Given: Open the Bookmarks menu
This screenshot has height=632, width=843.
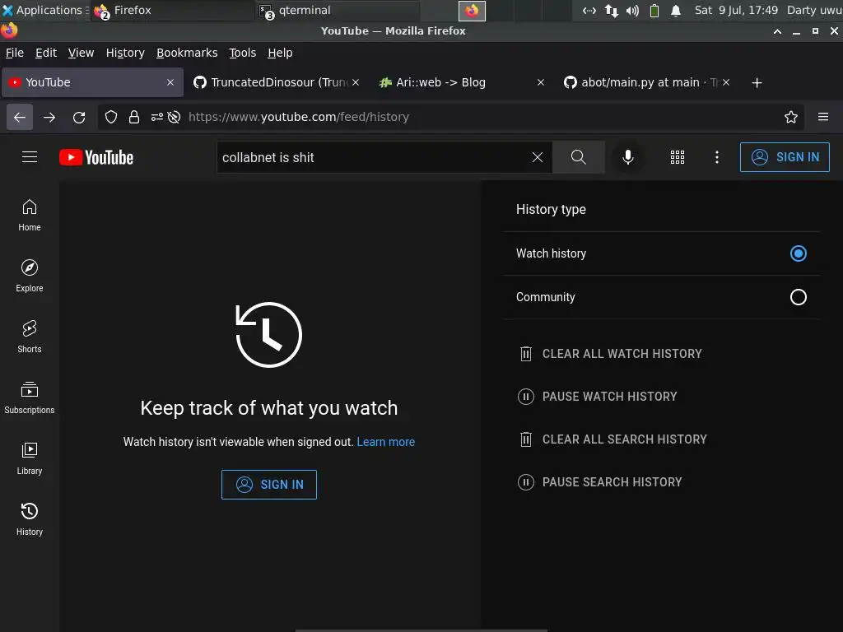Looking at the screenshot, I should (187, 53).
